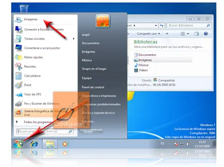
Task: Open Compartir con dropdown
Action: click(x=148, y=34)
